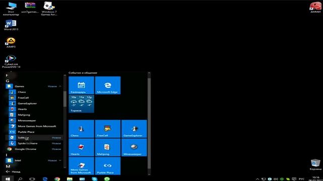
Task: Launch Minesweeper from the list
Action: [34, 121]
